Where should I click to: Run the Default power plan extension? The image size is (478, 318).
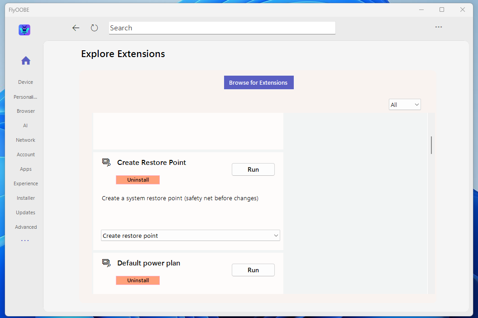point(253,270)
